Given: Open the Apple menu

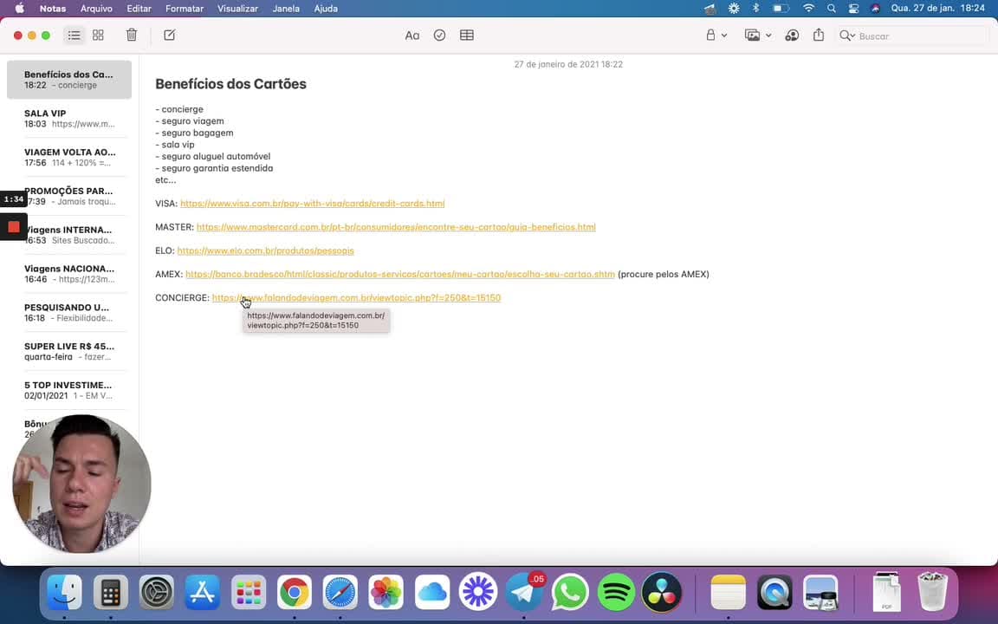Looking at the screenshot, I should click(20, 9).
